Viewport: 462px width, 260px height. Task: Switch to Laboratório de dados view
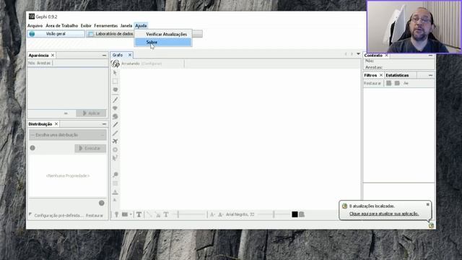(110, 34)
